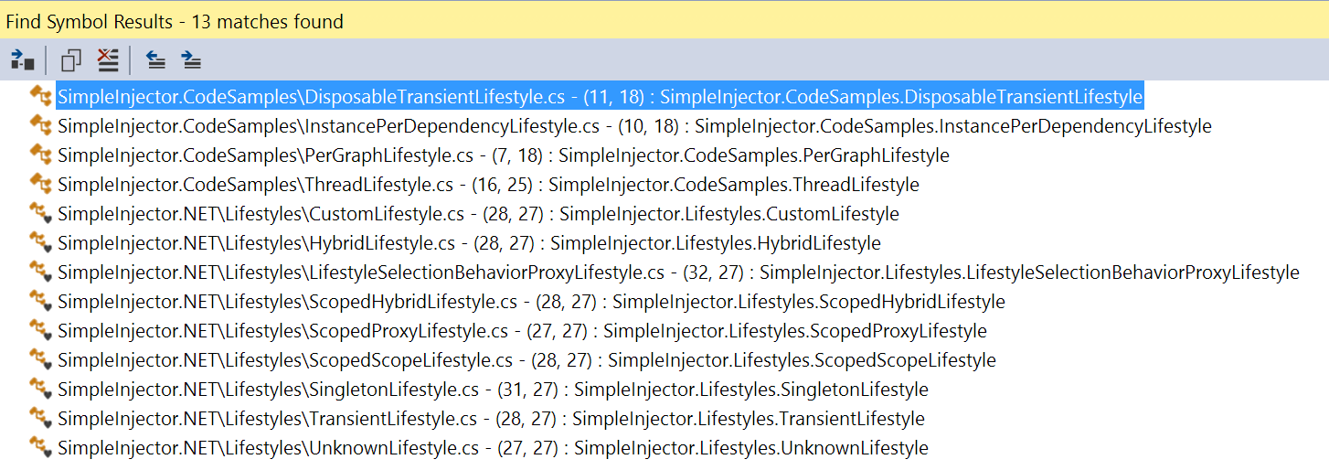Select the ScopedScopeLifestyle.cs result row
1329x470 pixels.
[x=526, y=360]
